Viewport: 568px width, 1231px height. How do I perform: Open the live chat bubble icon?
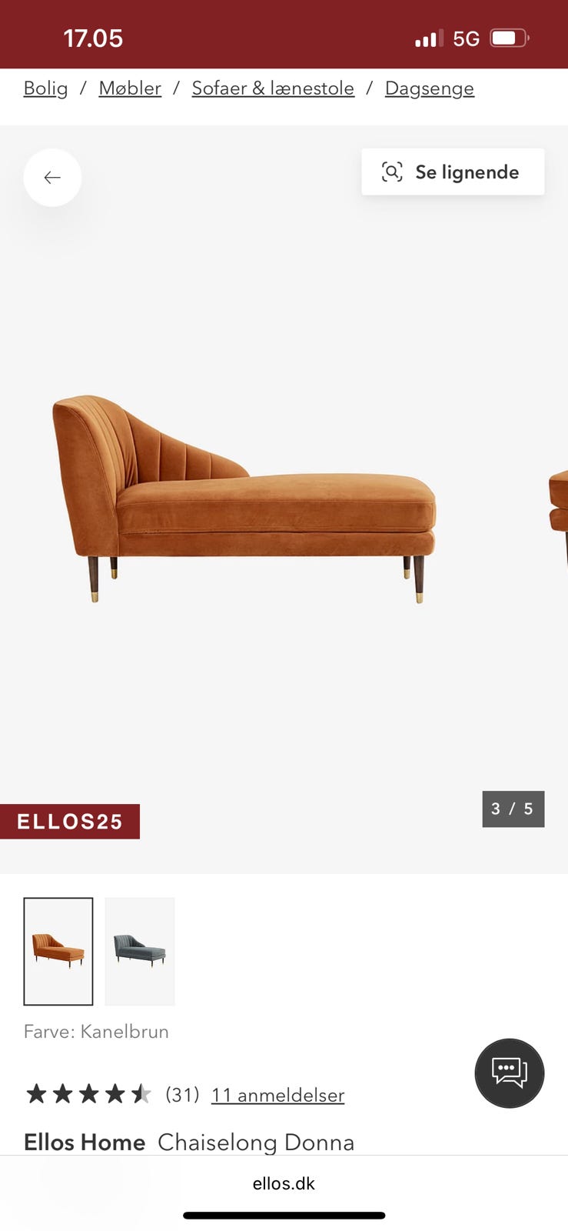[x=510, y=1073]
